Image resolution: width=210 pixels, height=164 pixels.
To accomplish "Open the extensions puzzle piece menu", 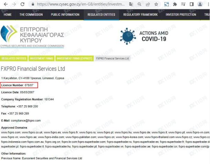I will 175,4.
